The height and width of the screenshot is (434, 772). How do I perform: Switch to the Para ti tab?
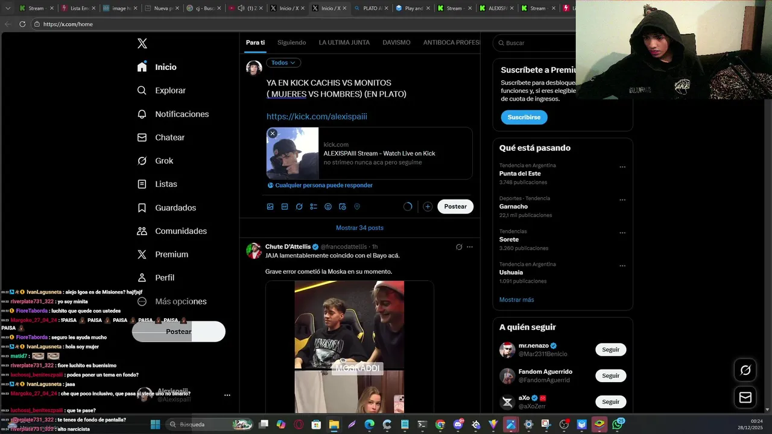pyautogui.click(x=255, y=43)
